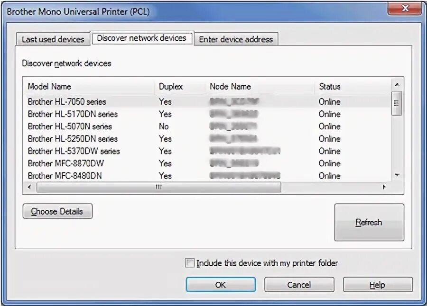Click the Yes duplex value for MFC-8870DW
Image resolution: width=427 pixels, height=306 pixels.
(x=165, y=163)
